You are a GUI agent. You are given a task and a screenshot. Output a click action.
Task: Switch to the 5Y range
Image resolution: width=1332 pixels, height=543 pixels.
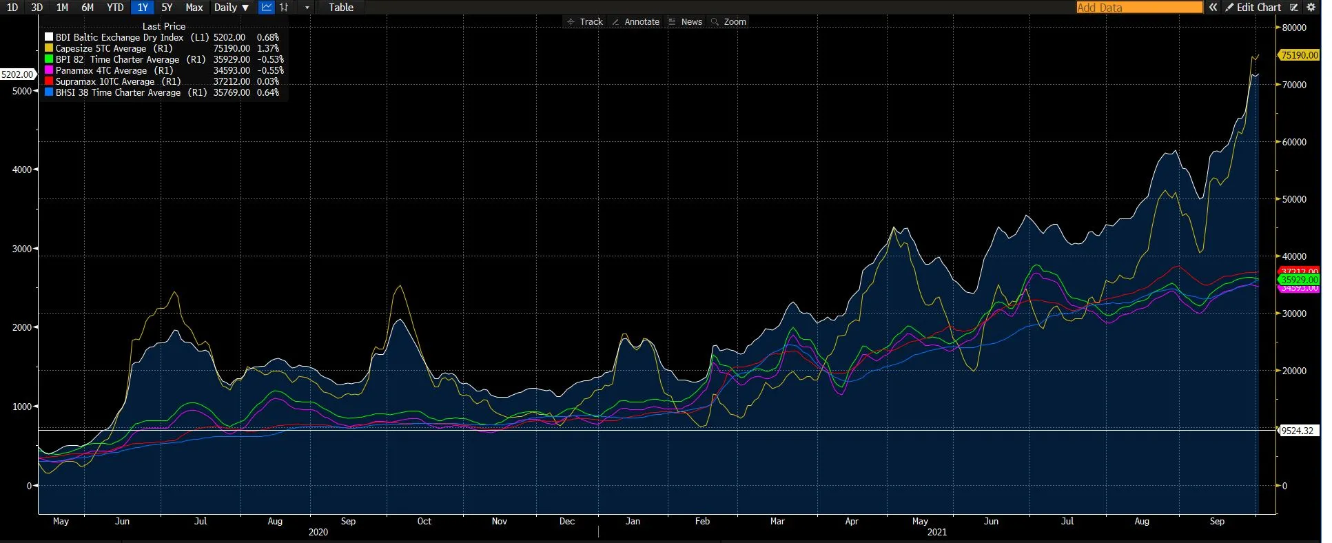[x=167, y=8]
